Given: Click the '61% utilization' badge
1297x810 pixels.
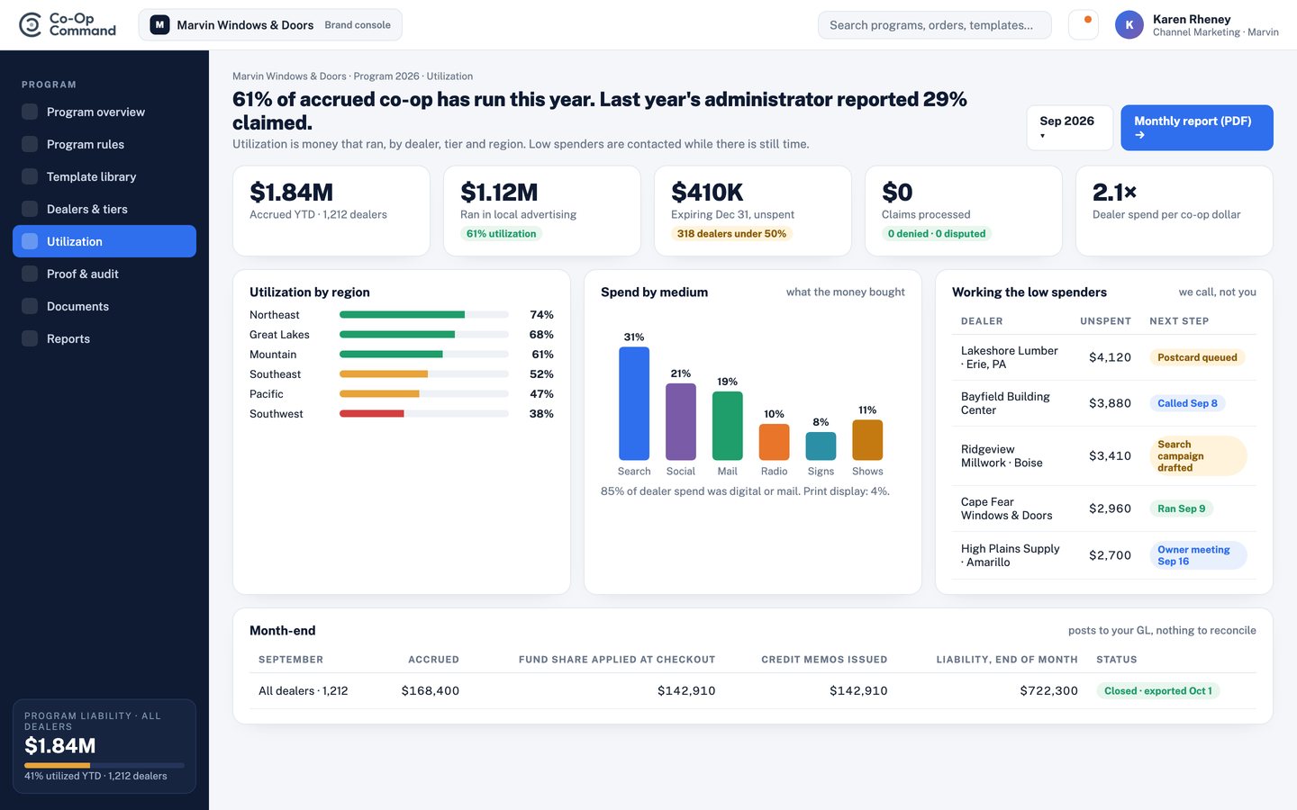Looking at the screenshot, I should tap(501, 234).
